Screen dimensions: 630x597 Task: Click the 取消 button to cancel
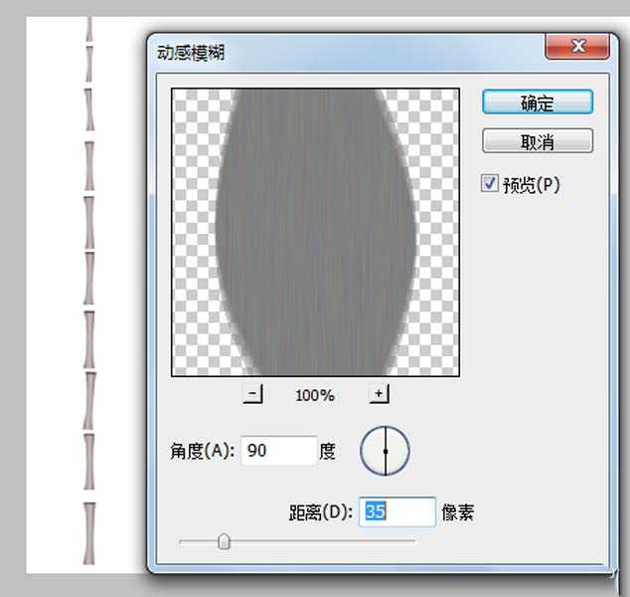tap(538, 141)
